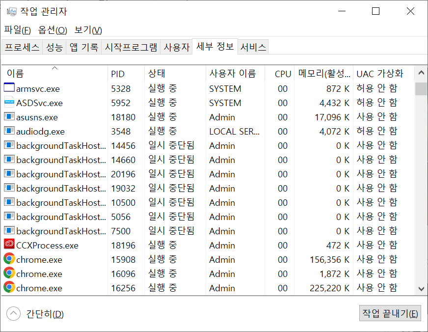The width and height of the screenshot is (428, 332).
Task: Sort by the 사용자 이름 column header
Action: pos(235,74)
